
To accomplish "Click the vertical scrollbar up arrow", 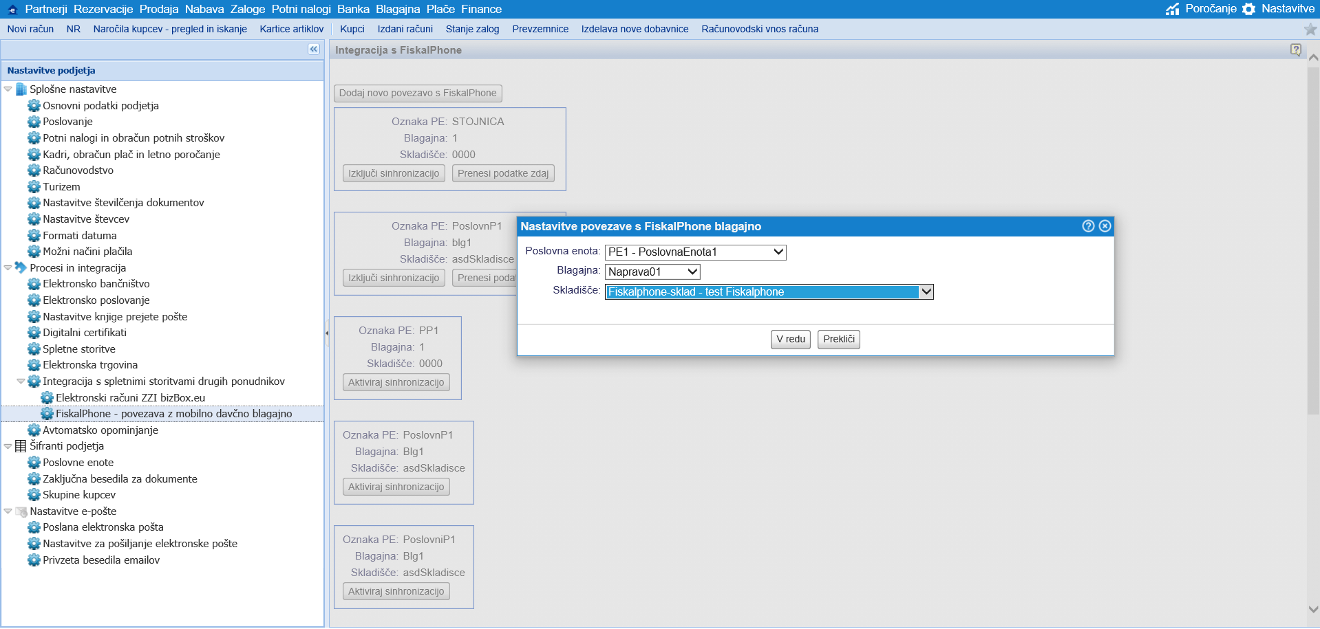I will point(1313,58).
